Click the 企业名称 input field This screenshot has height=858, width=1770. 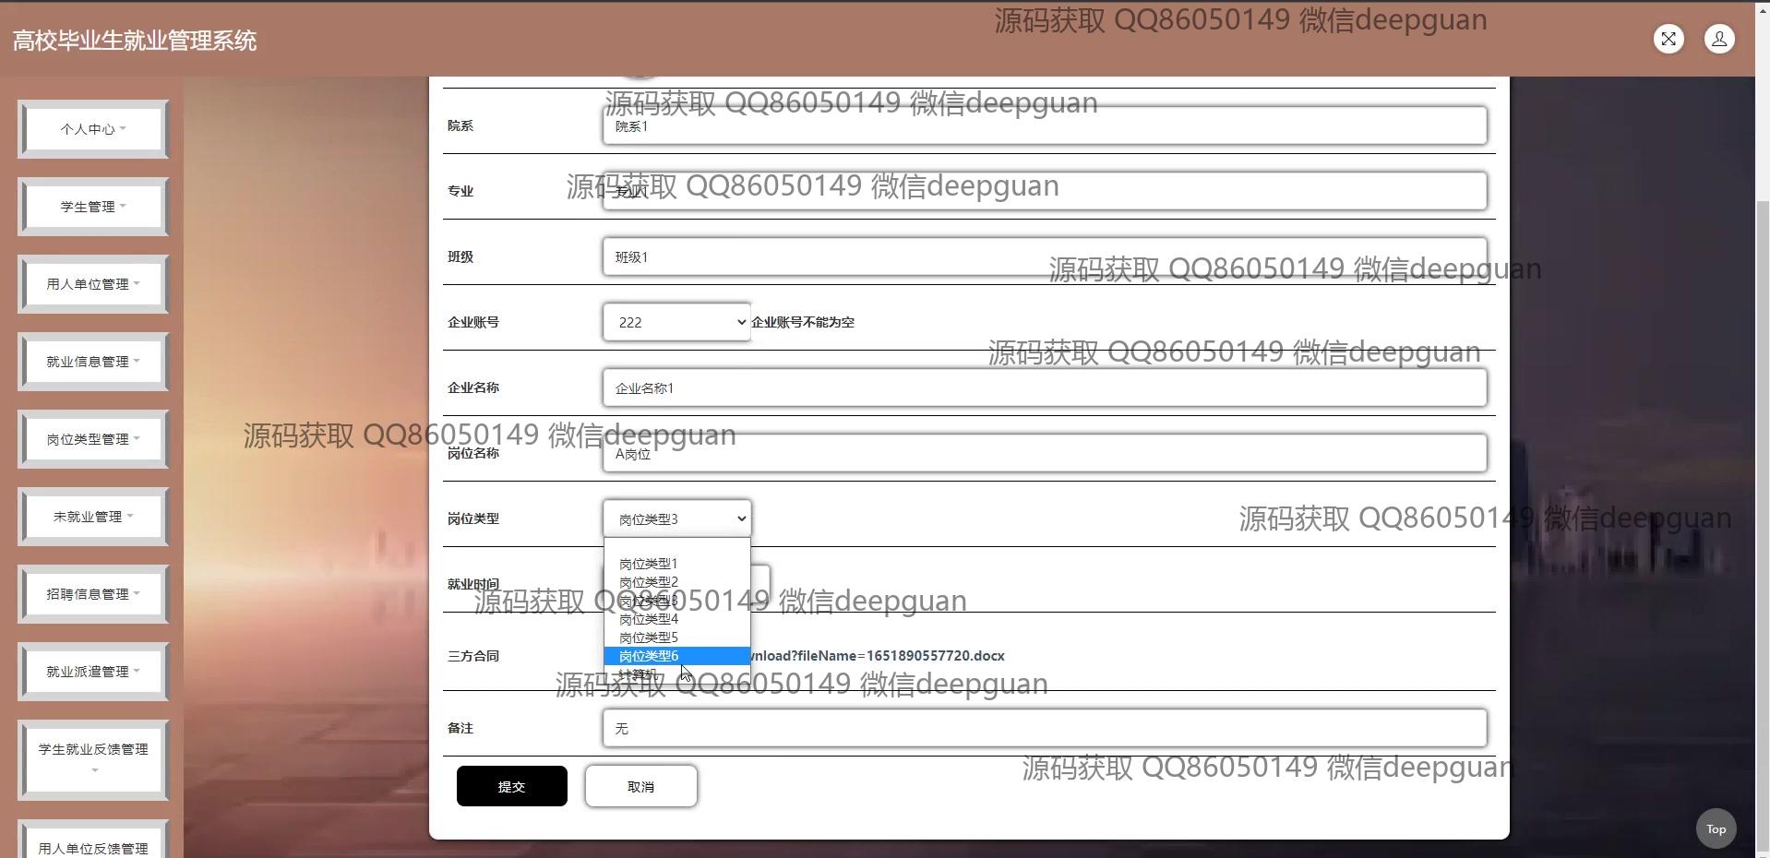(1044, 387)
